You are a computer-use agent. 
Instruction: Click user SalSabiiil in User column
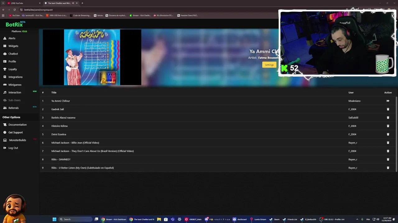point(353,118)
